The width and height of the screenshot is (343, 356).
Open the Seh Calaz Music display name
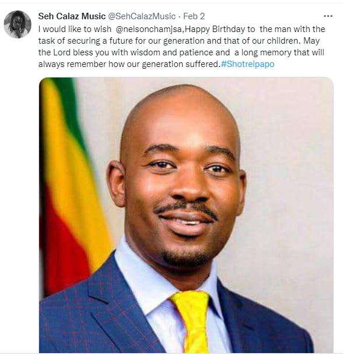click(x=72, y=16)
